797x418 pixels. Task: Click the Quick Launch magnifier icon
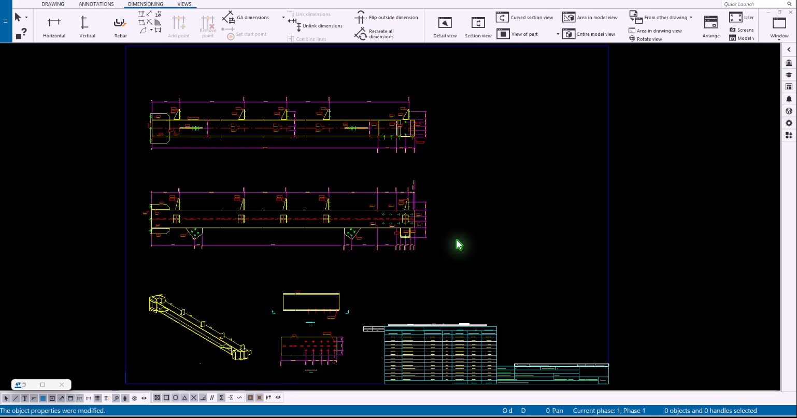point(790,4)
